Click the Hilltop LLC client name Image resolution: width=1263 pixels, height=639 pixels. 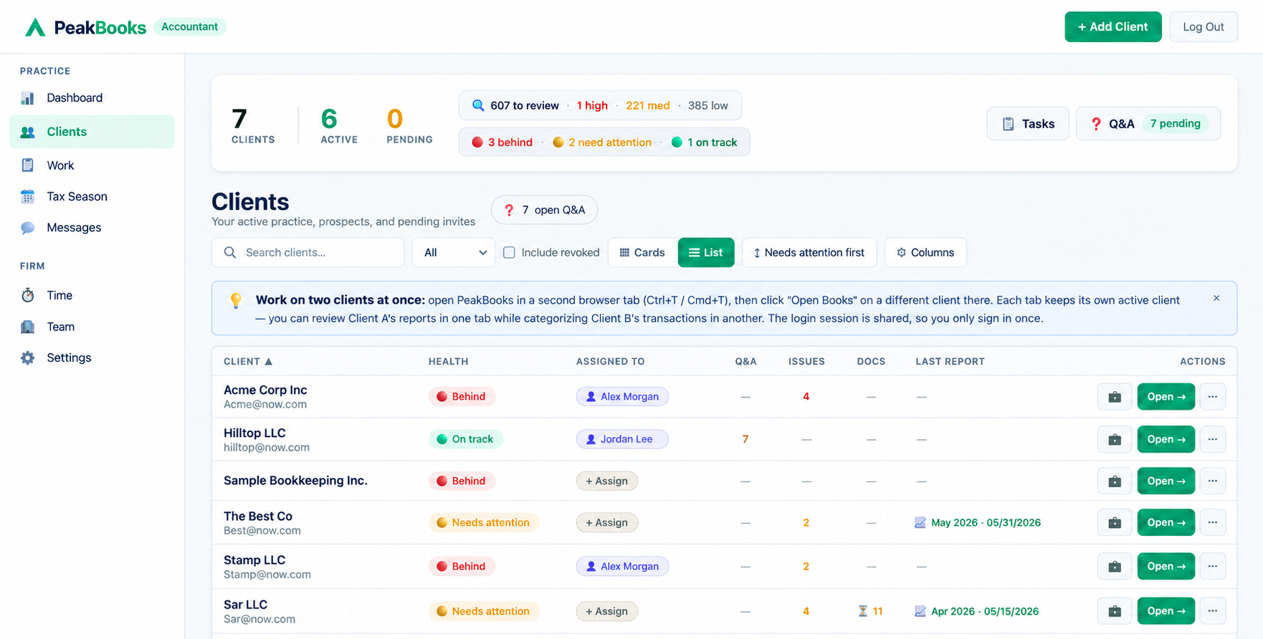(x=254, y=433)
